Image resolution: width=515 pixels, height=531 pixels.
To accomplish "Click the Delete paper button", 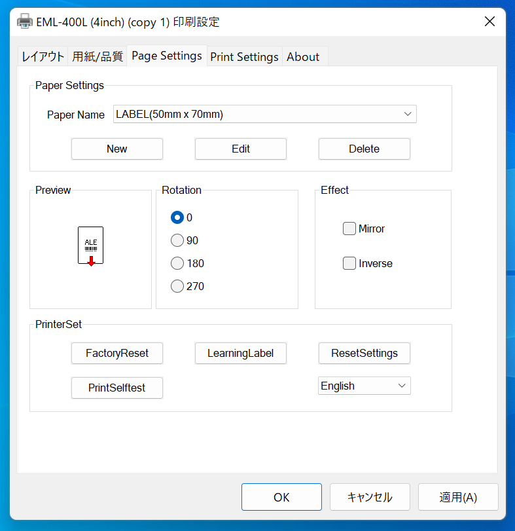I will point(364,149).
